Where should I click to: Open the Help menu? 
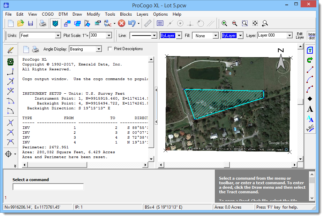tap(177, 14)
